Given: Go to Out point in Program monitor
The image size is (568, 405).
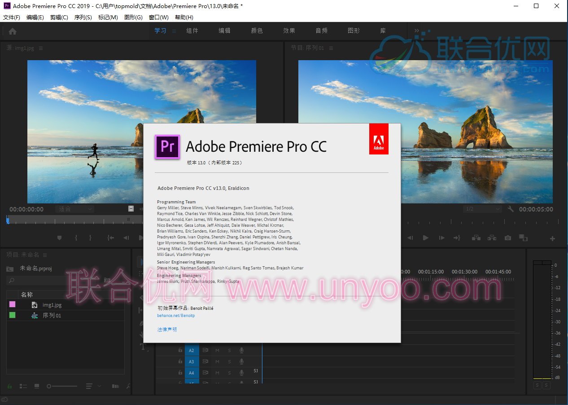Looking at the screenshot, I should coord(457,238).
